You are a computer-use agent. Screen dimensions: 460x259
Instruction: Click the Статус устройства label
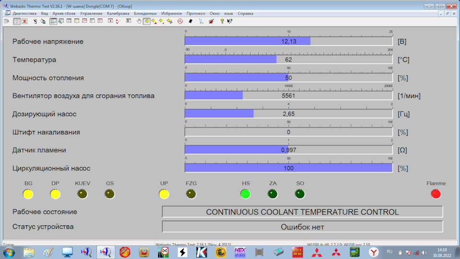43,227
